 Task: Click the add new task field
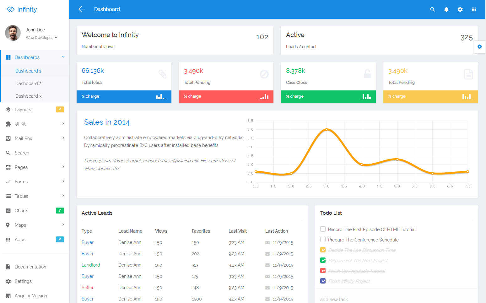(396, 300)
